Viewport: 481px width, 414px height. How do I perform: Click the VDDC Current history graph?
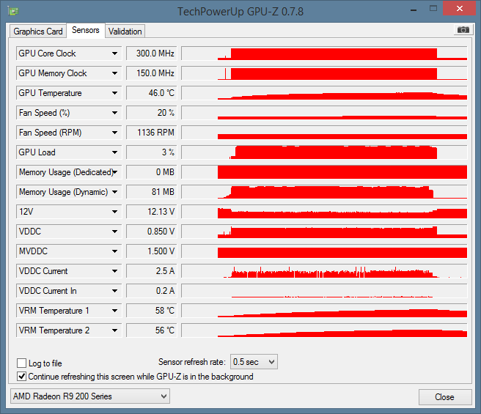[324, 271]
